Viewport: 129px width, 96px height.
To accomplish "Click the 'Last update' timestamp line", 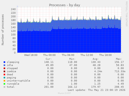I will point(97,90).
